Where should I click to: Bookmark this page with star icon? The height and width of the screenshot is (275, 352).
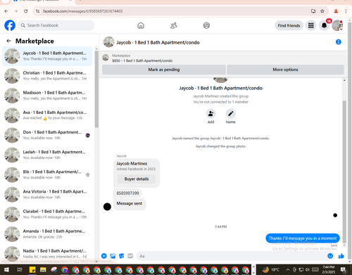pyautogui.click(x=322, y=11)
